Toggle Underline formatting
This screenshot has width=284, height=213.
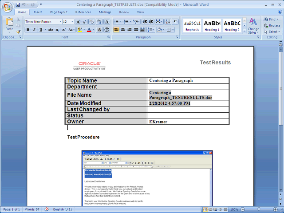(x=41, y=30)
